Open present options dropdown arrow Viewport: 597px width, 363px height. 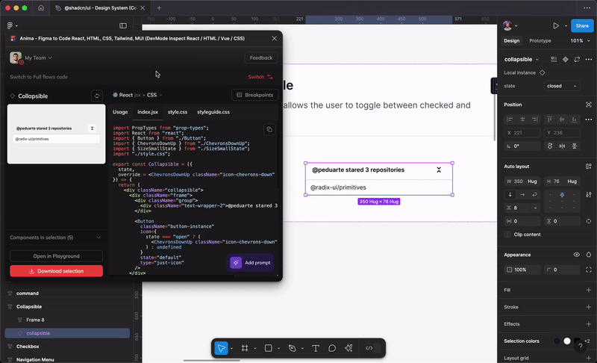566,25
